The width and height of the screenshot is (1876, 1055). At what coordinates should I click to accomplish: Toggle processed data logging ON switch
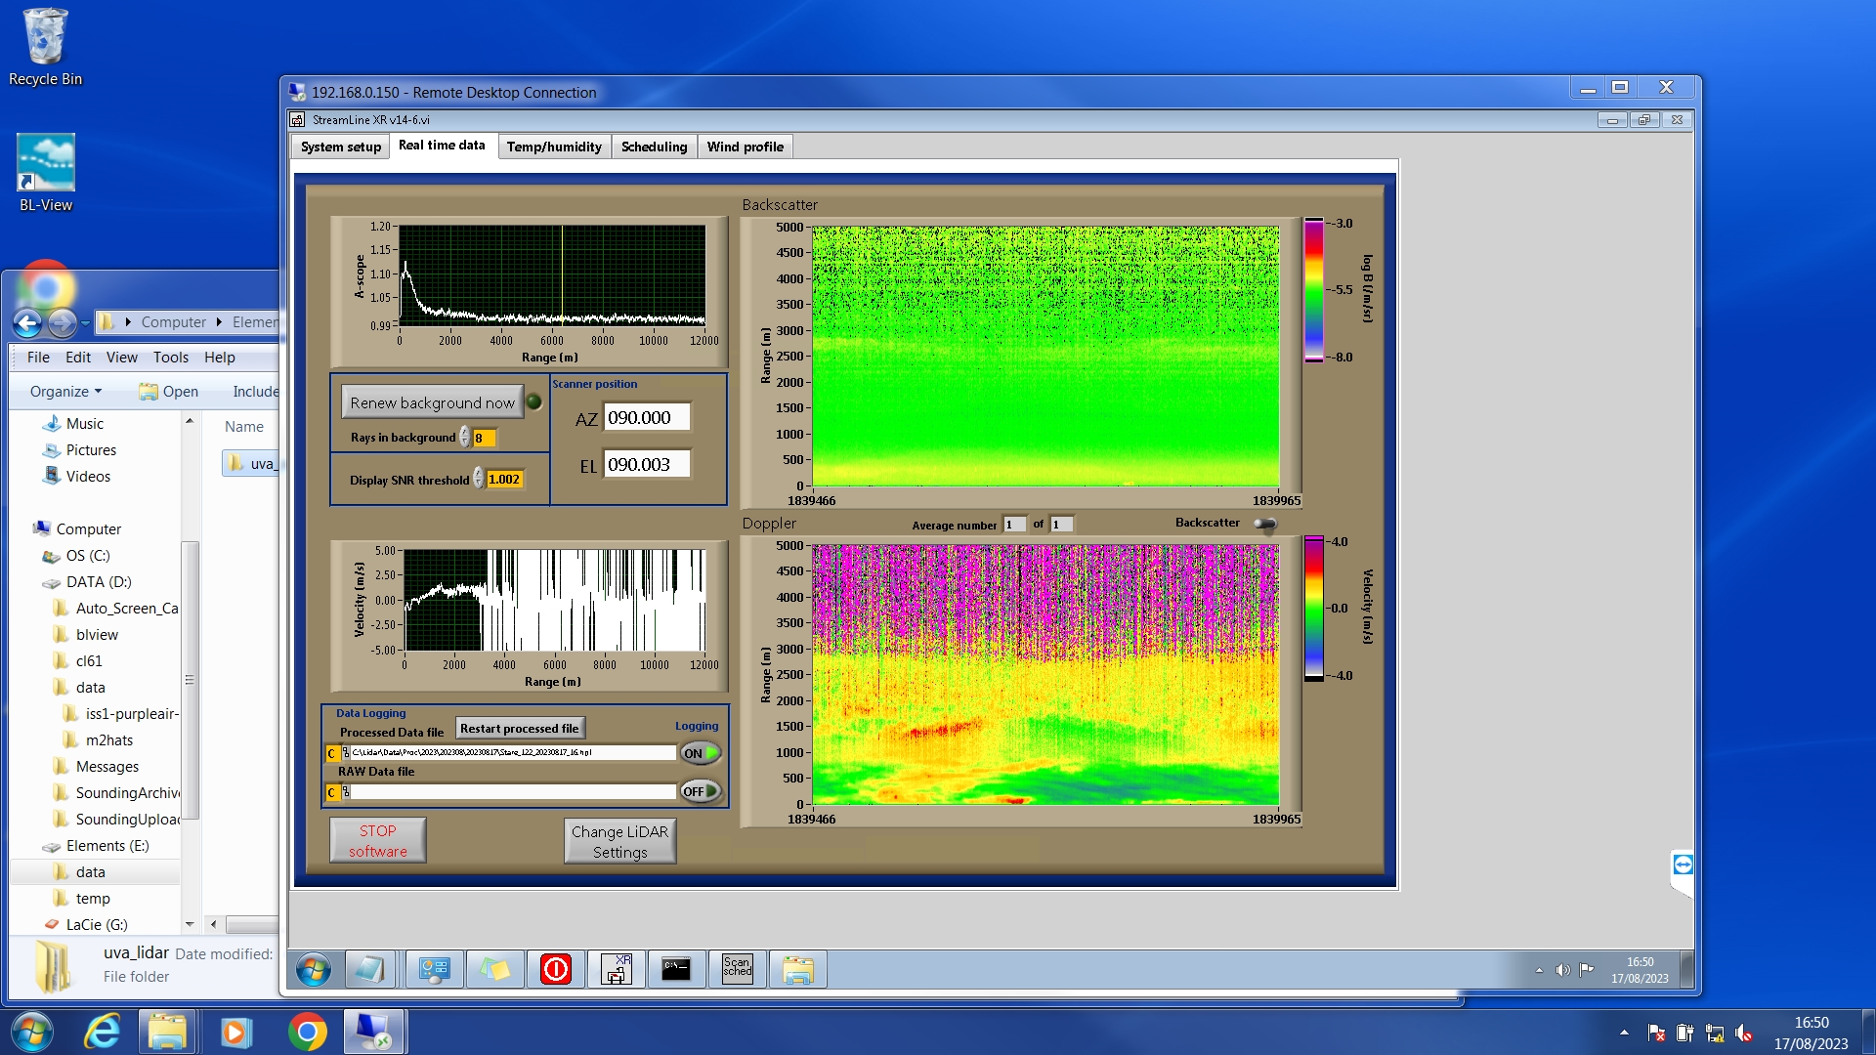coord(701,753)
